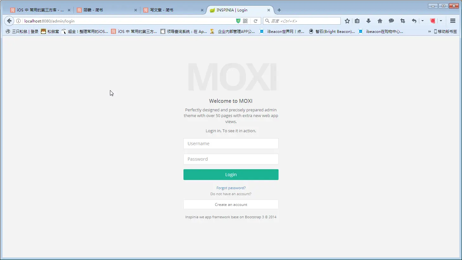Open '超全！整理常用的iOS...' bookmark
This screenshot has width=462, height=260.
(85, 31)
